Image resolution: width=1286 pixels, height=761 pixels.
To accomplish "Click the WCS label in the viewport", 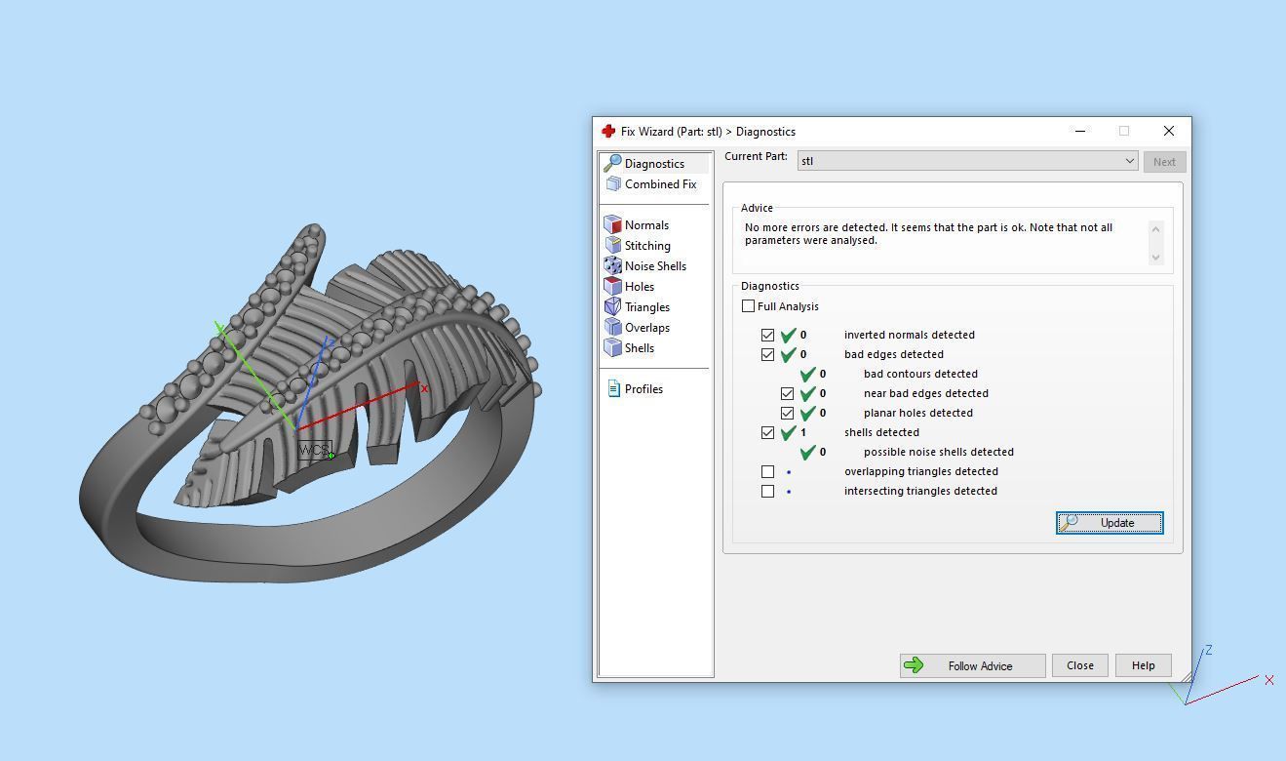I will click(314, 450).
